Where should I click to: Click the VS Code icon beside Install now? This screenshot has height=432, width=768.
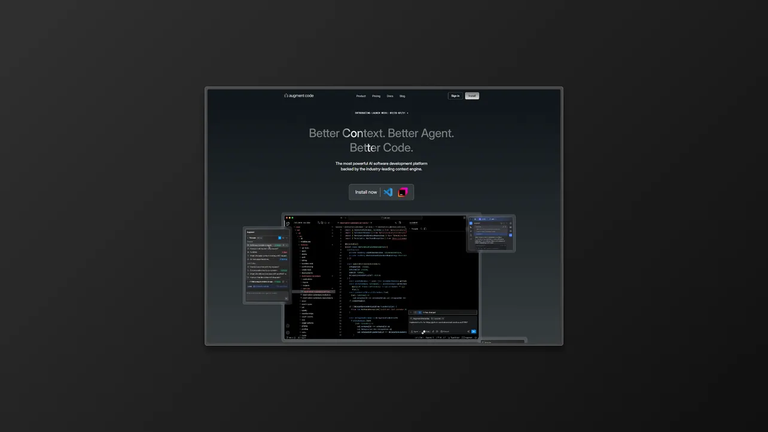pos(388,192)
